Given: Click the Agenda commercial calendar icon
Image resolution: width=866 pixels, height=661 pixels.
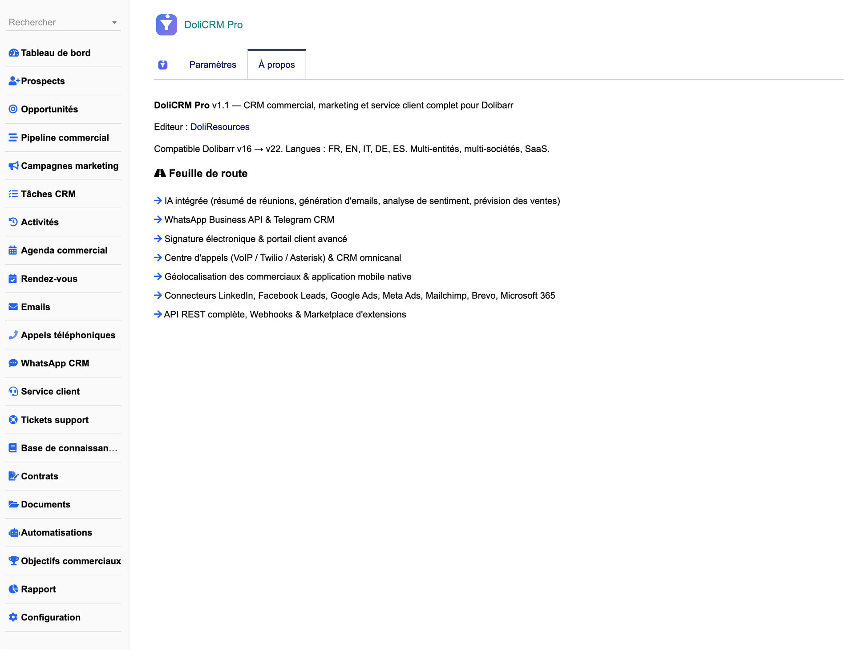Looking at the screenshot, I should [13, 250].
